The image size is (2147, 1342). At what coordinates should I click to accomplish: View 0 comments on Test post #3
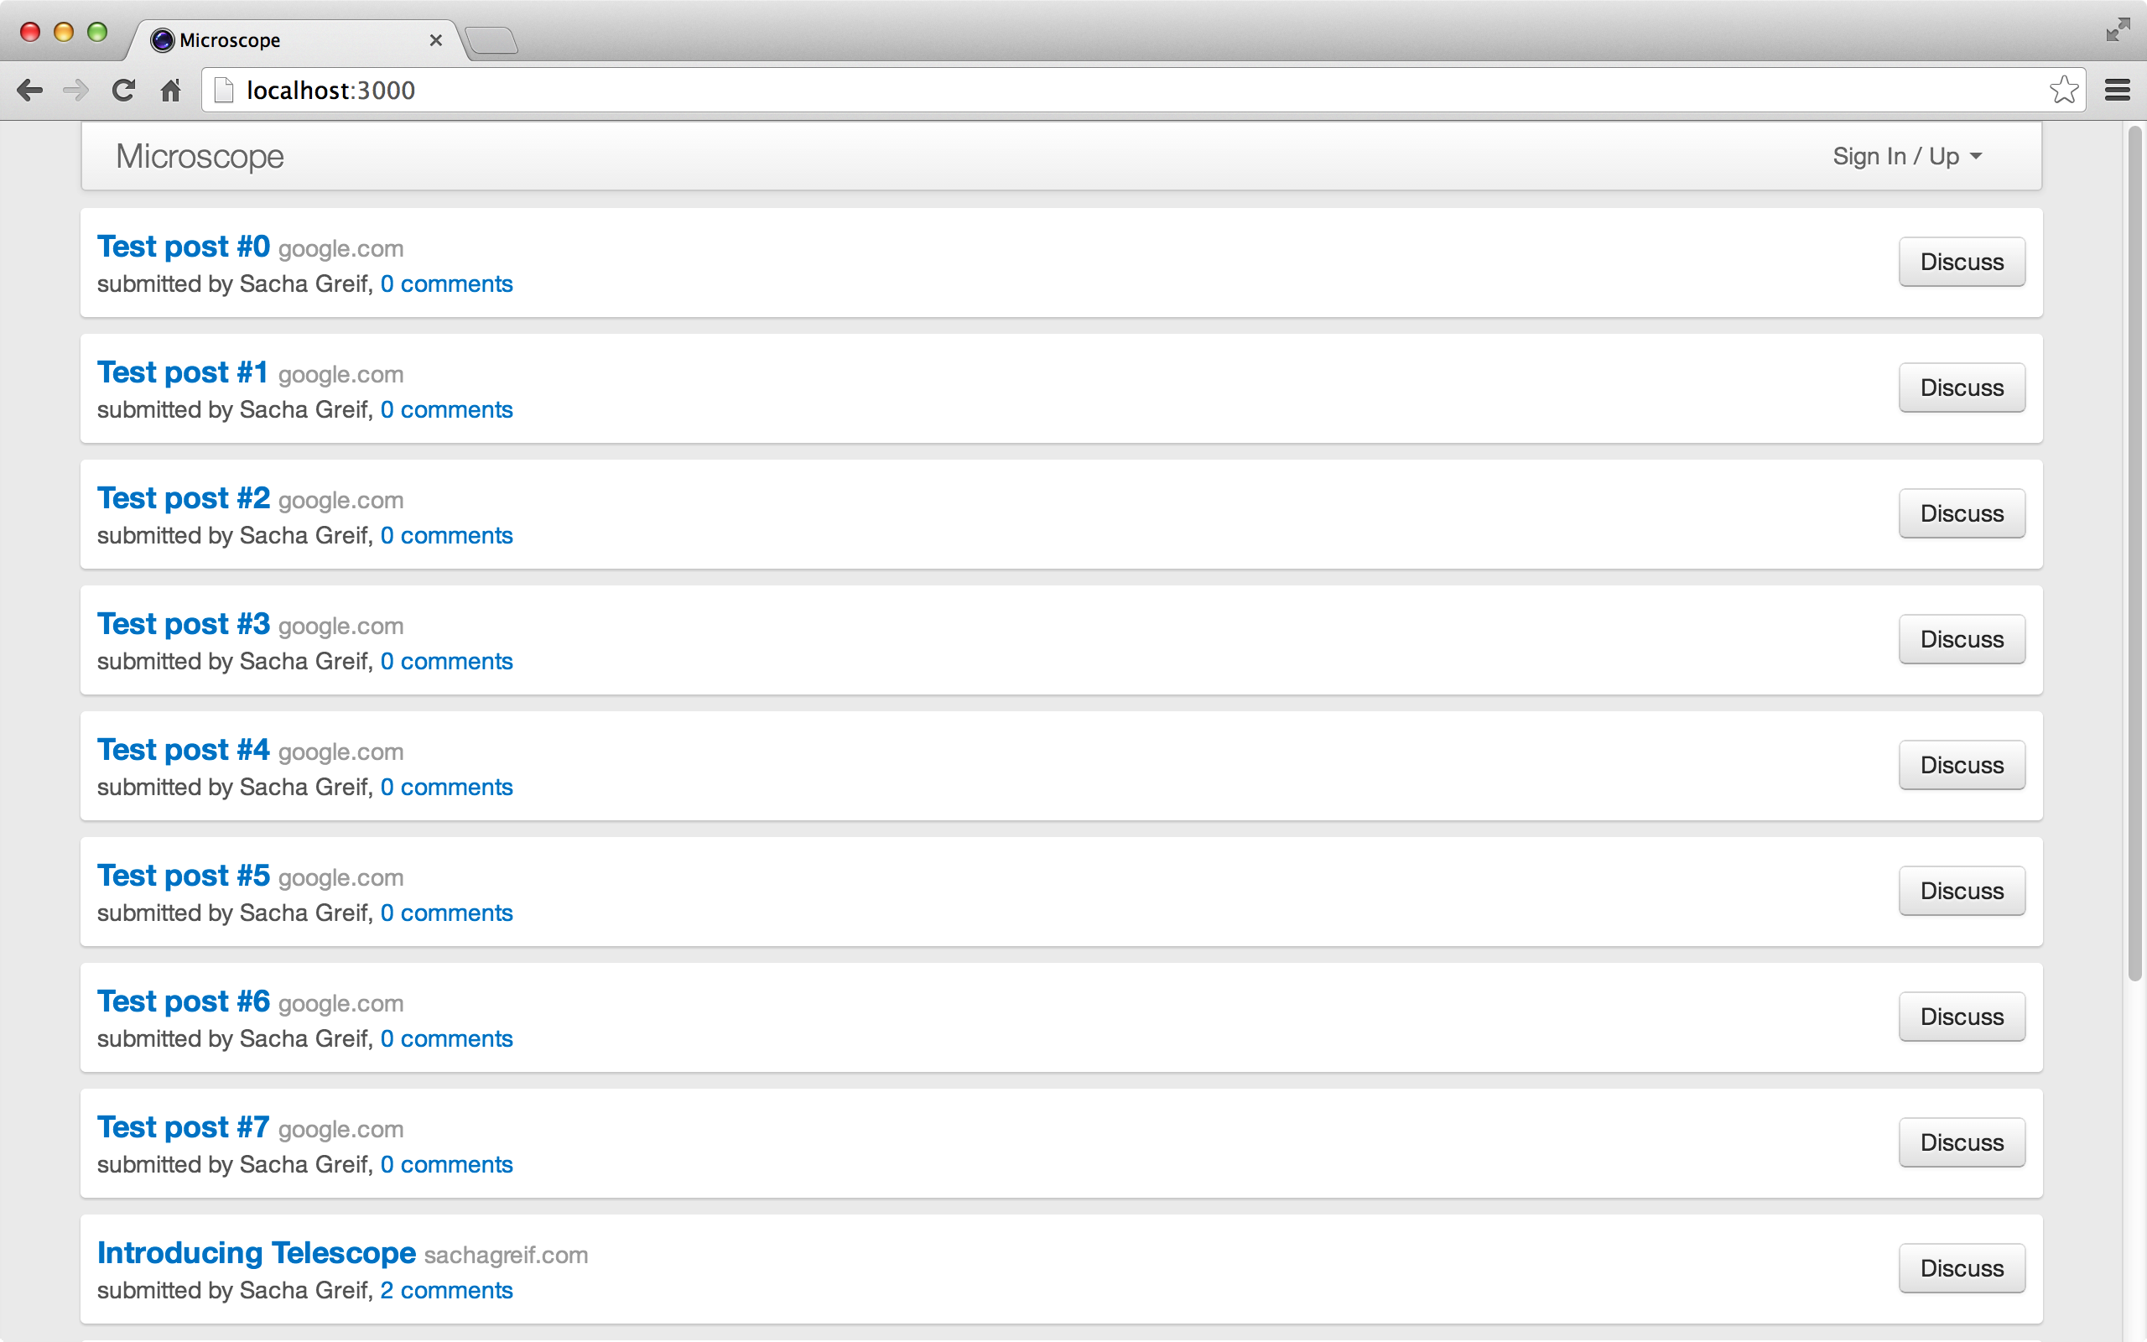[x=446, y=662]
